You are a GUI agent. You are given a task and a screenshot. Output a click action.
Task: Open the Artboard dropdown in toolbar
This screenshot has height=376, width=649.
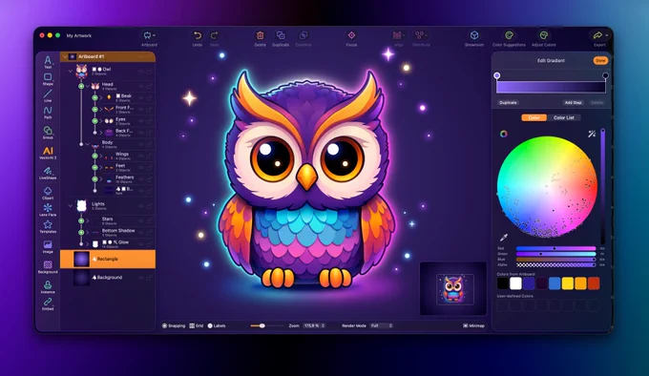coord(149,35)
